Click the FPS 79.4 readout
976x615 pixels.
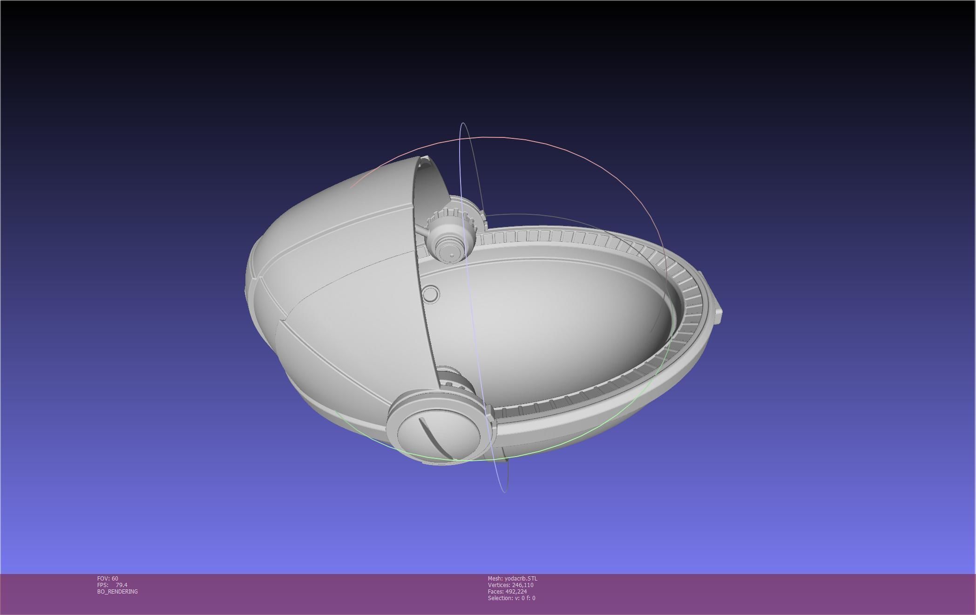coord(112,585)
